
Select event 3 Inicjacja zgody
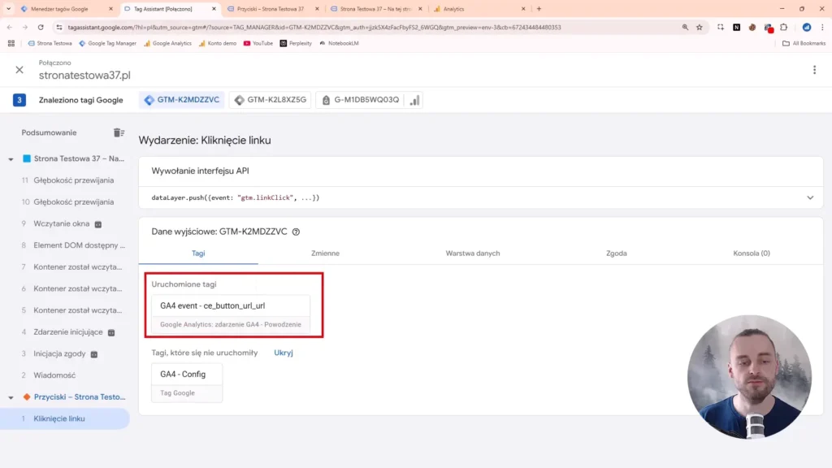(65, 354)
